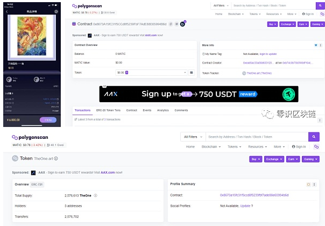Switch to the Analytics tab

coord(162,110)
